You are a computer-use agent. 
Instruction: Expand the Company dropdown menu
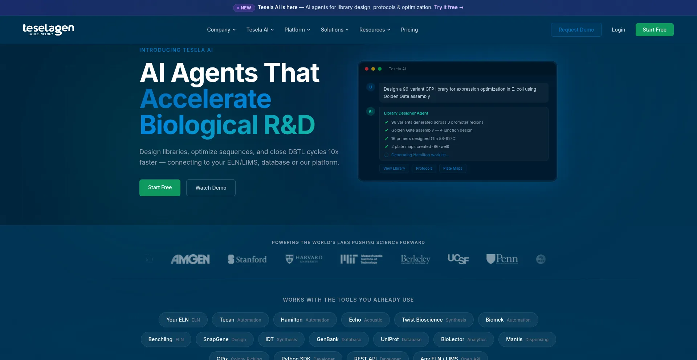point(221,30)
